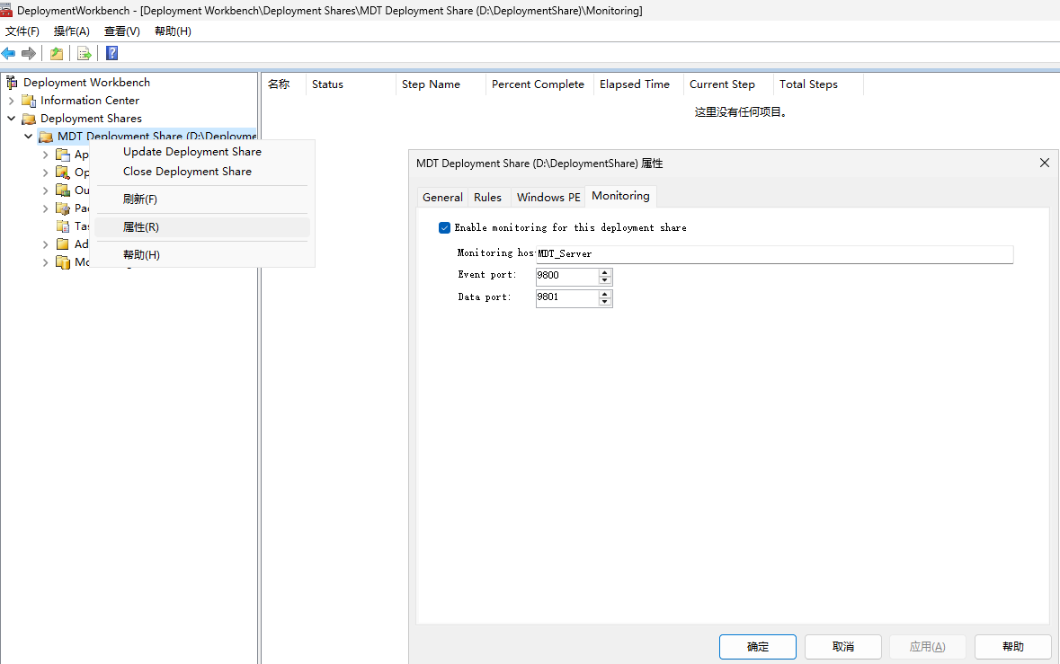Collapse the MDT Deployment Share node

[x=28, y=136]
